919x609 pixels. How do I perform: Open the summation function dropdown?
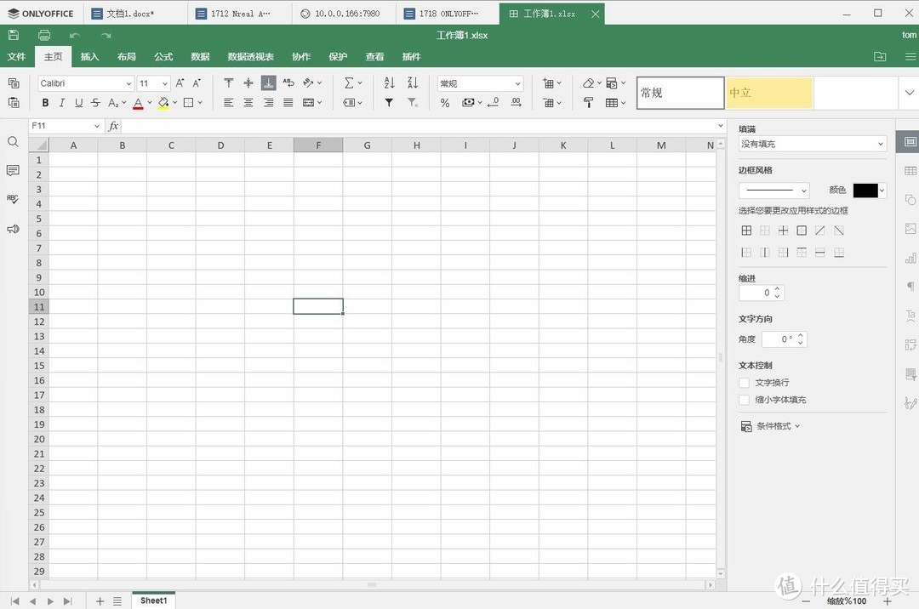(x=353, y=83)
